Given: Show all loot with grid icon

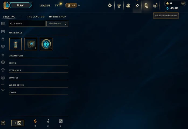Looking at the screenshot, I should click(3, 24).
